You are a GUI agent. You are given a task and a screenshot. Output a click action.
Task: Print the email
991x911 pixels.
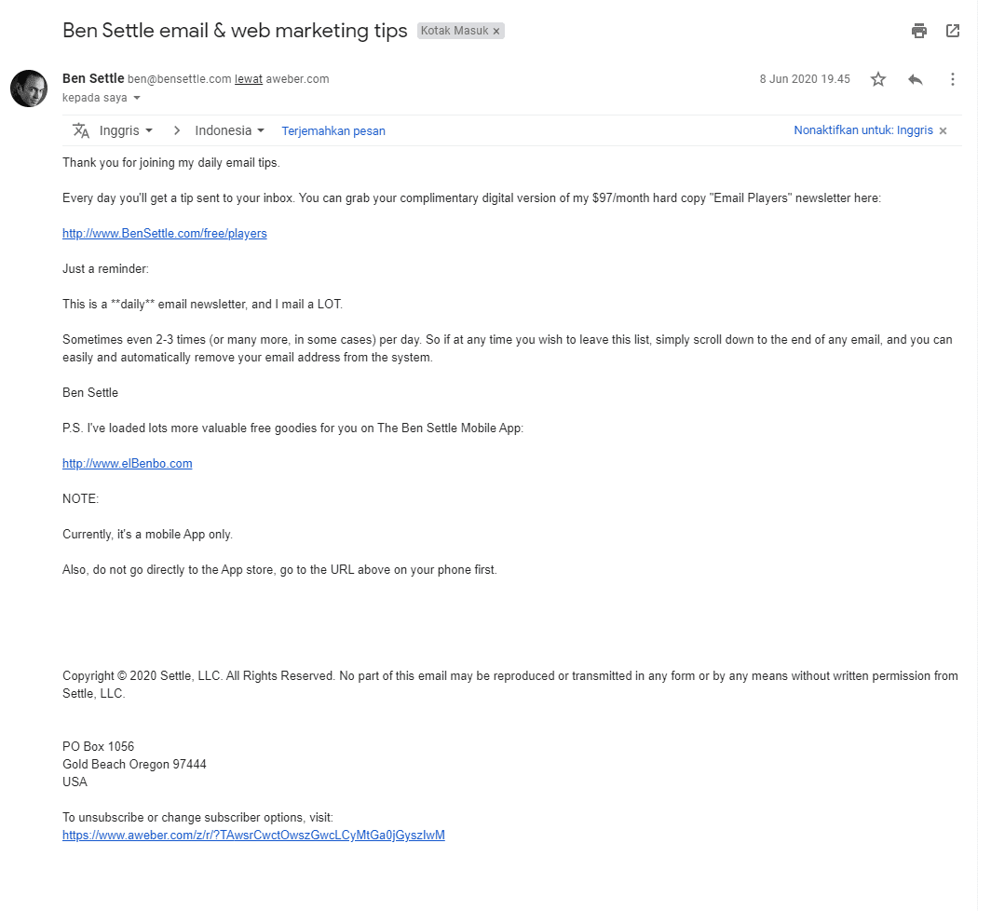pyautogui.click(x=918, y=30)
